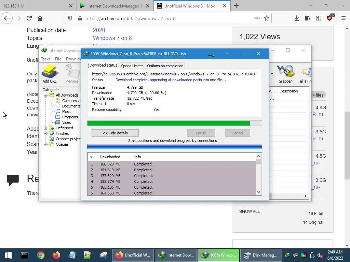Viewport: 350px width, 262px height.
Task: Open Firefox library icon
Action: point(308,18)
